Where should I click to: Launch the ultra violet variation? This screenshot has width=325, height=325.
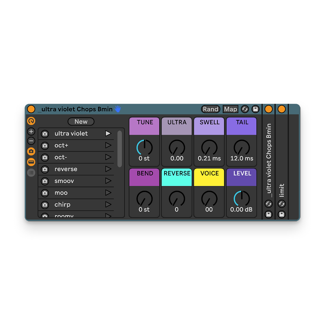coord(108,133)
